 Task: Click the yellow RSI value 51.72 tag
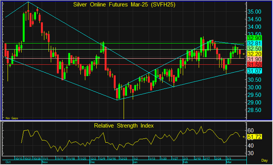254,137
